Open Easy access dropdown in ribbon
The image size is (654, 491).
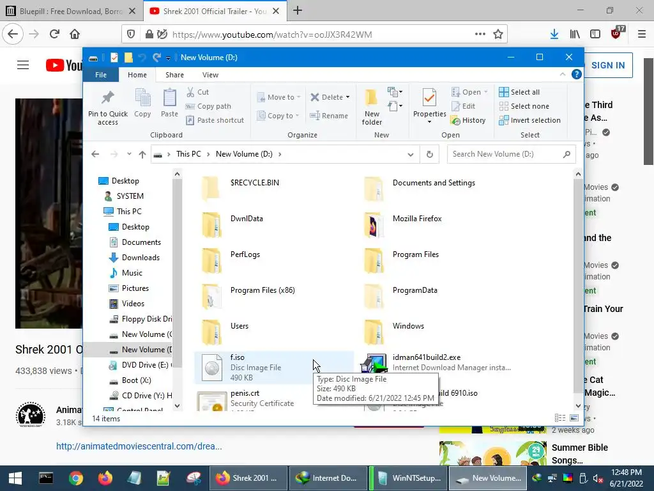pyautogui.click(x=395, y=106)
